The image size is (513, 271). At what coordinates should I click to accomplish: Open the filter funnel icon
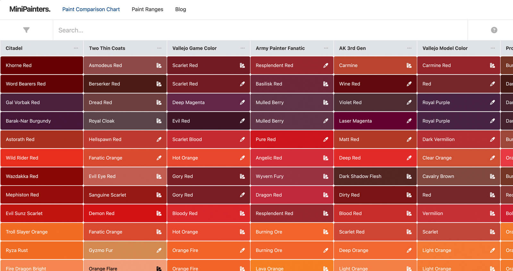coord(26,30)
